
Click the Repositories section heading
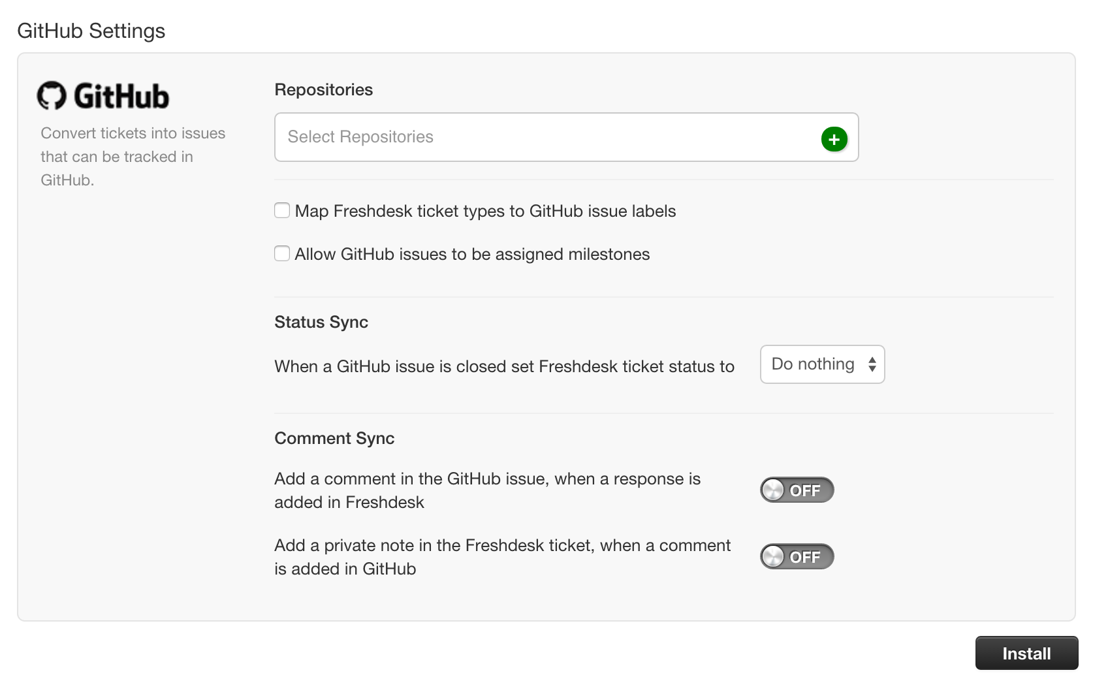click(324, 89)
